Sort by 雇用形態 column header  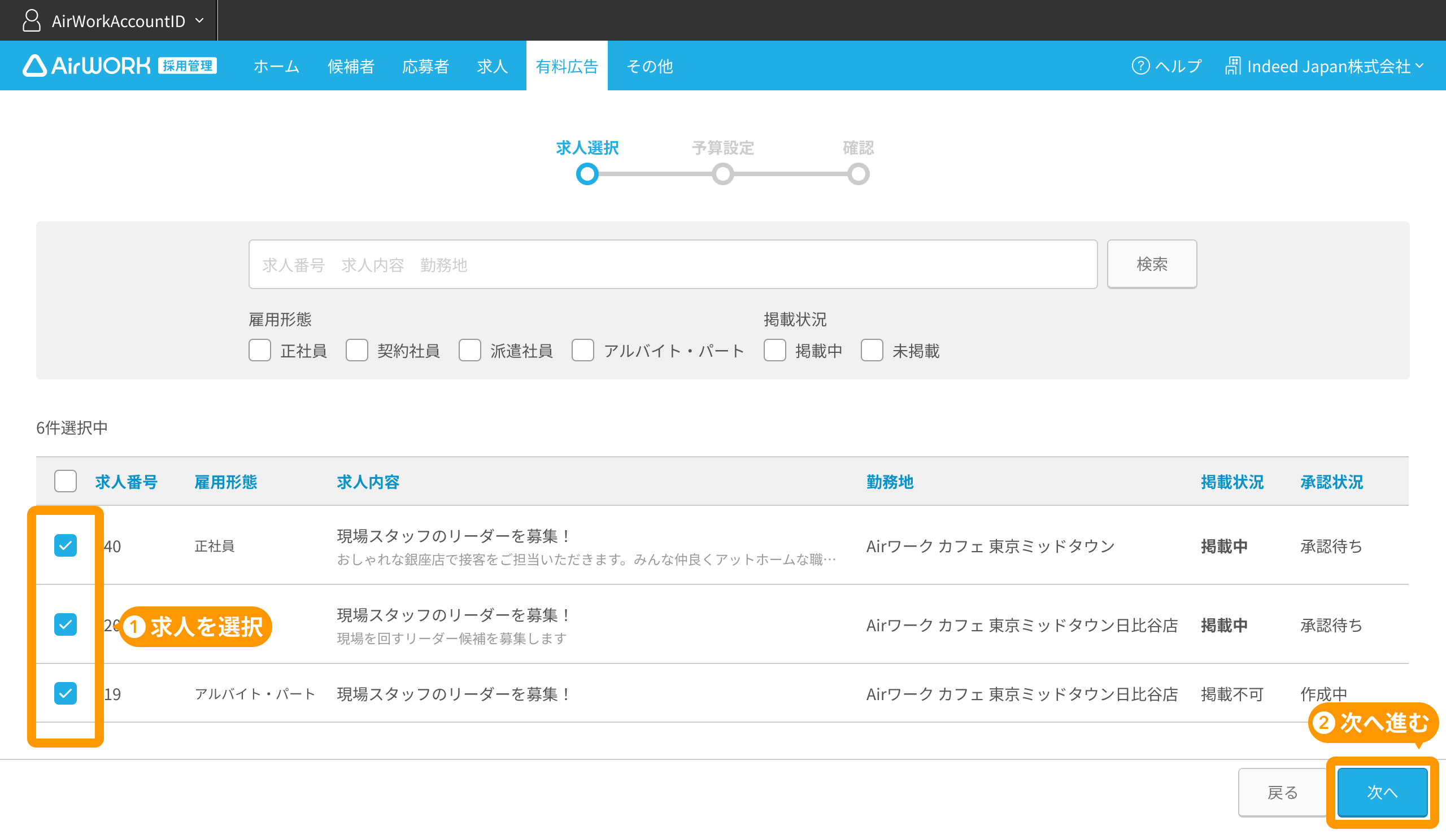(225, 482)
